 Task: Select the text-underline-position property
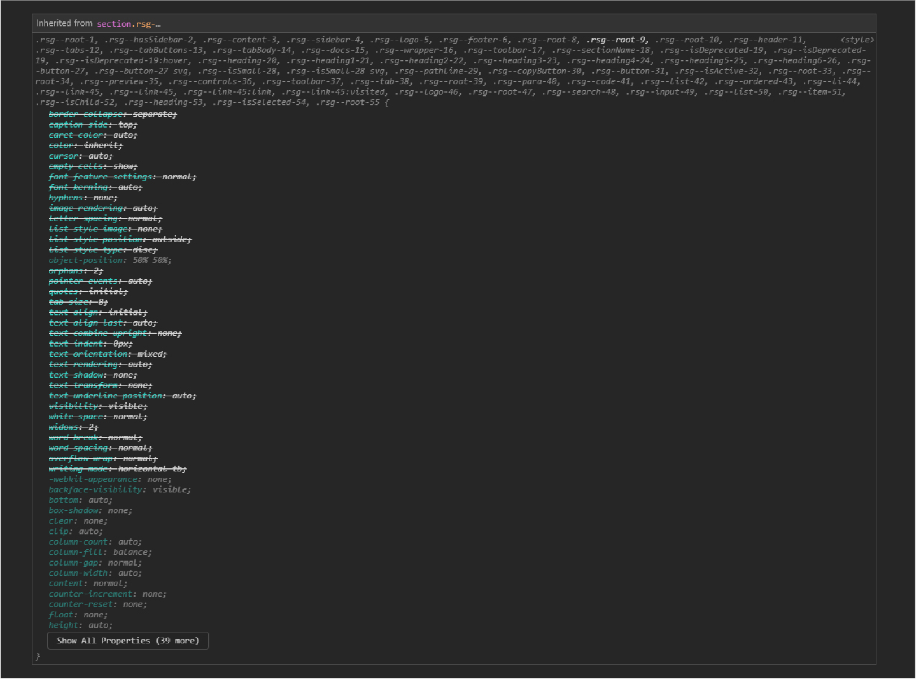[x=106, y=396]
